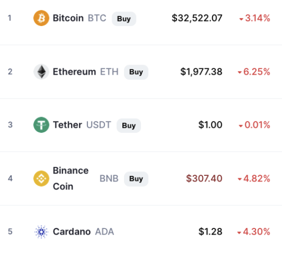Buy Ethereum using its Buy button
This screenshot has height=255, width=282.
(x=136, y=72)
